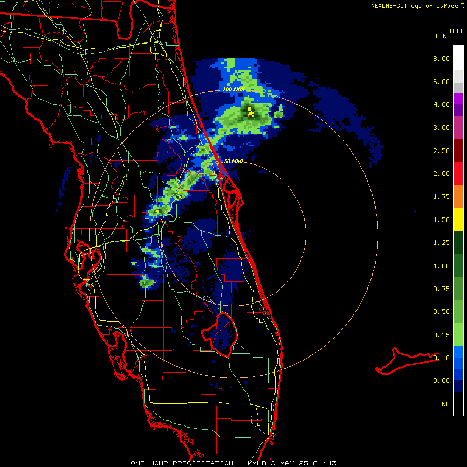The width and height of the screenshot is (467, 467).
Task: Click the 1.25 legend value
Action: click(442, 243)
